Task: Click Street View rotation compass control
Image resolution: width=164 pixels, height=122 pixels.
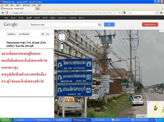Action: [62, 37]
